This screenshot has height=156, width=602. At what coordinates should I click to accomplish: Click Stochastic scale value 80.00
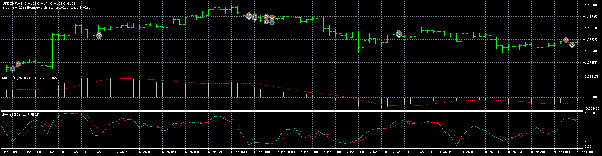588,119
